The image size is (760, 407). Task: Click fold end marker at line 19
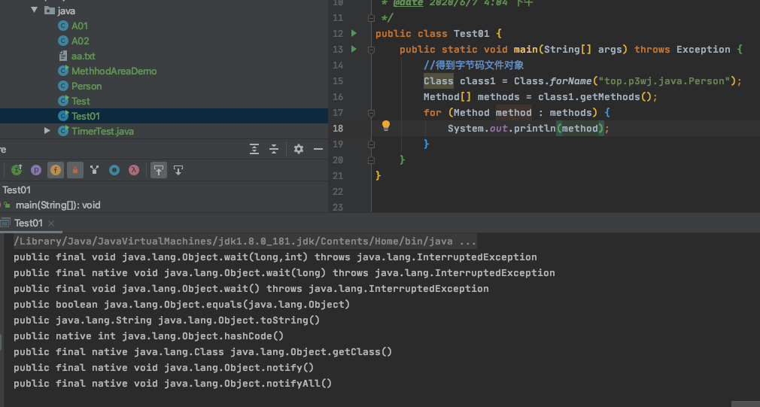point(371,144)
